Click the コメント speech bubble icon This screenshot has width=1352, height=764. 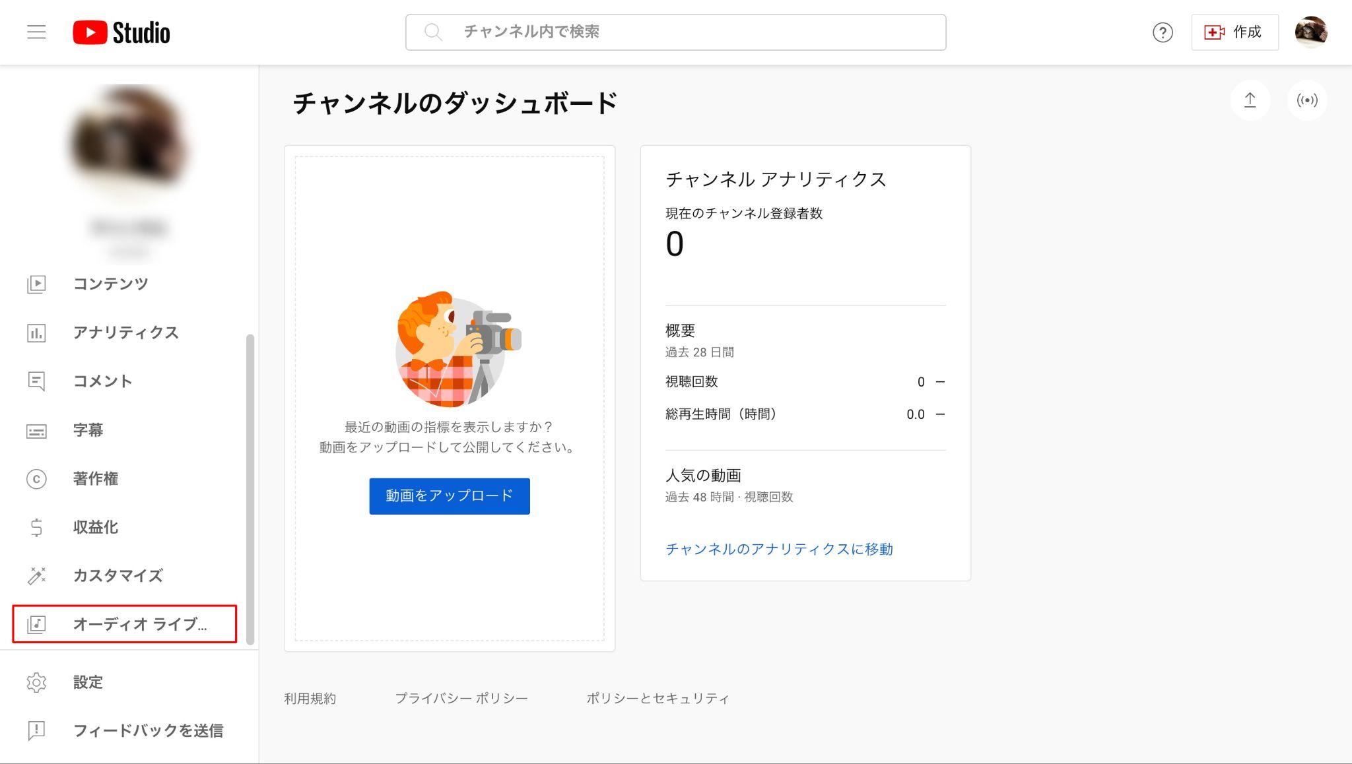click(x=36, y=381)
